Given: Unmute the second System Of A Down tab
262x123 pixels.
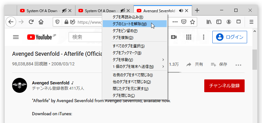Looking at the screenshot, I should tap(123, 11).
